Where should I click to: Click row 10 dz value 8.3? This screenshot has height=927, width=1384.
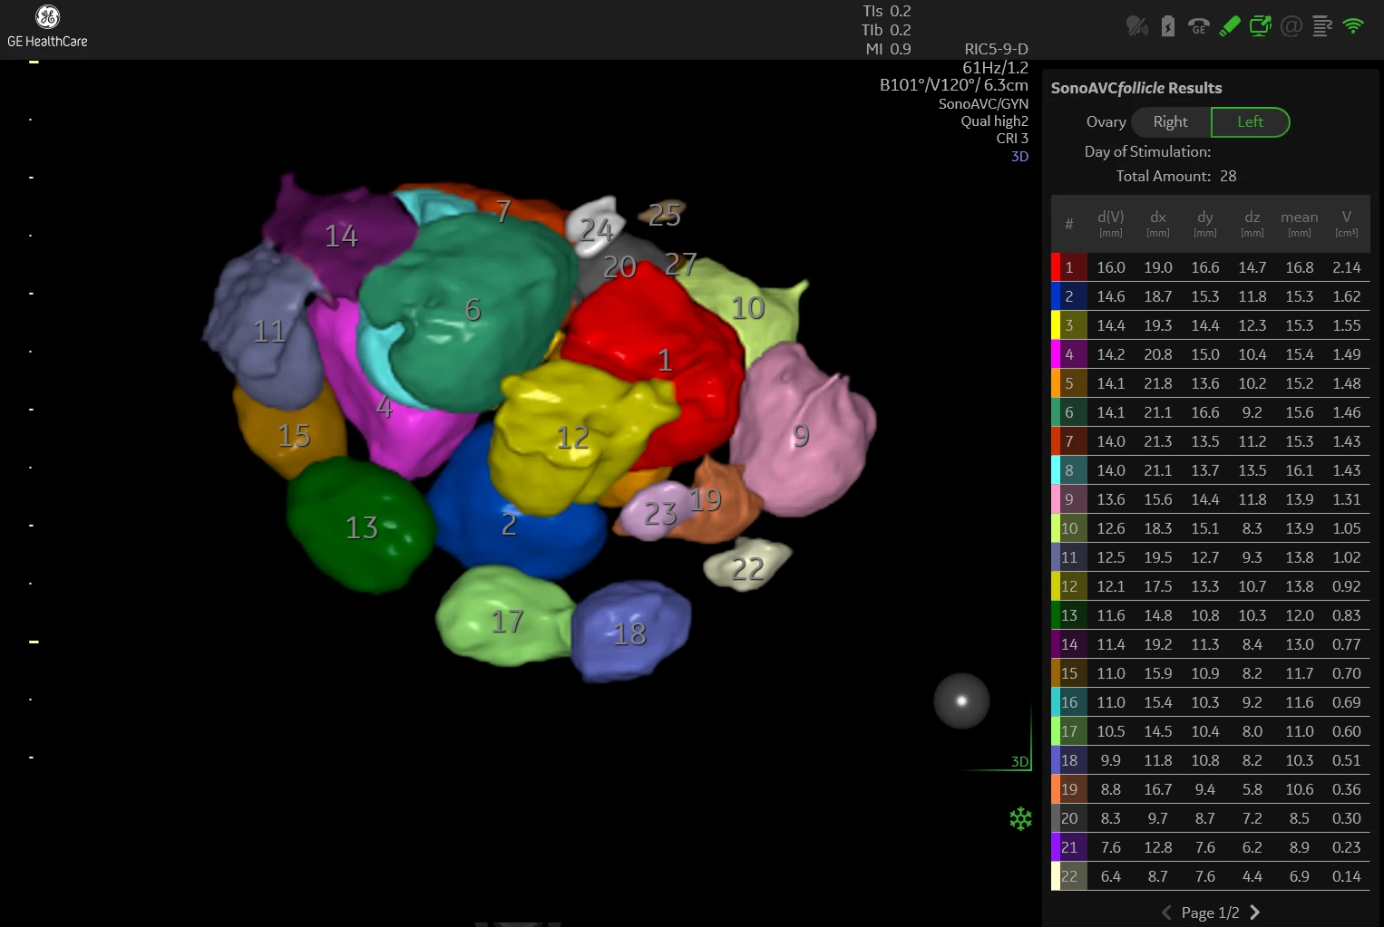pyautogui.click(x=1252, y=528)
